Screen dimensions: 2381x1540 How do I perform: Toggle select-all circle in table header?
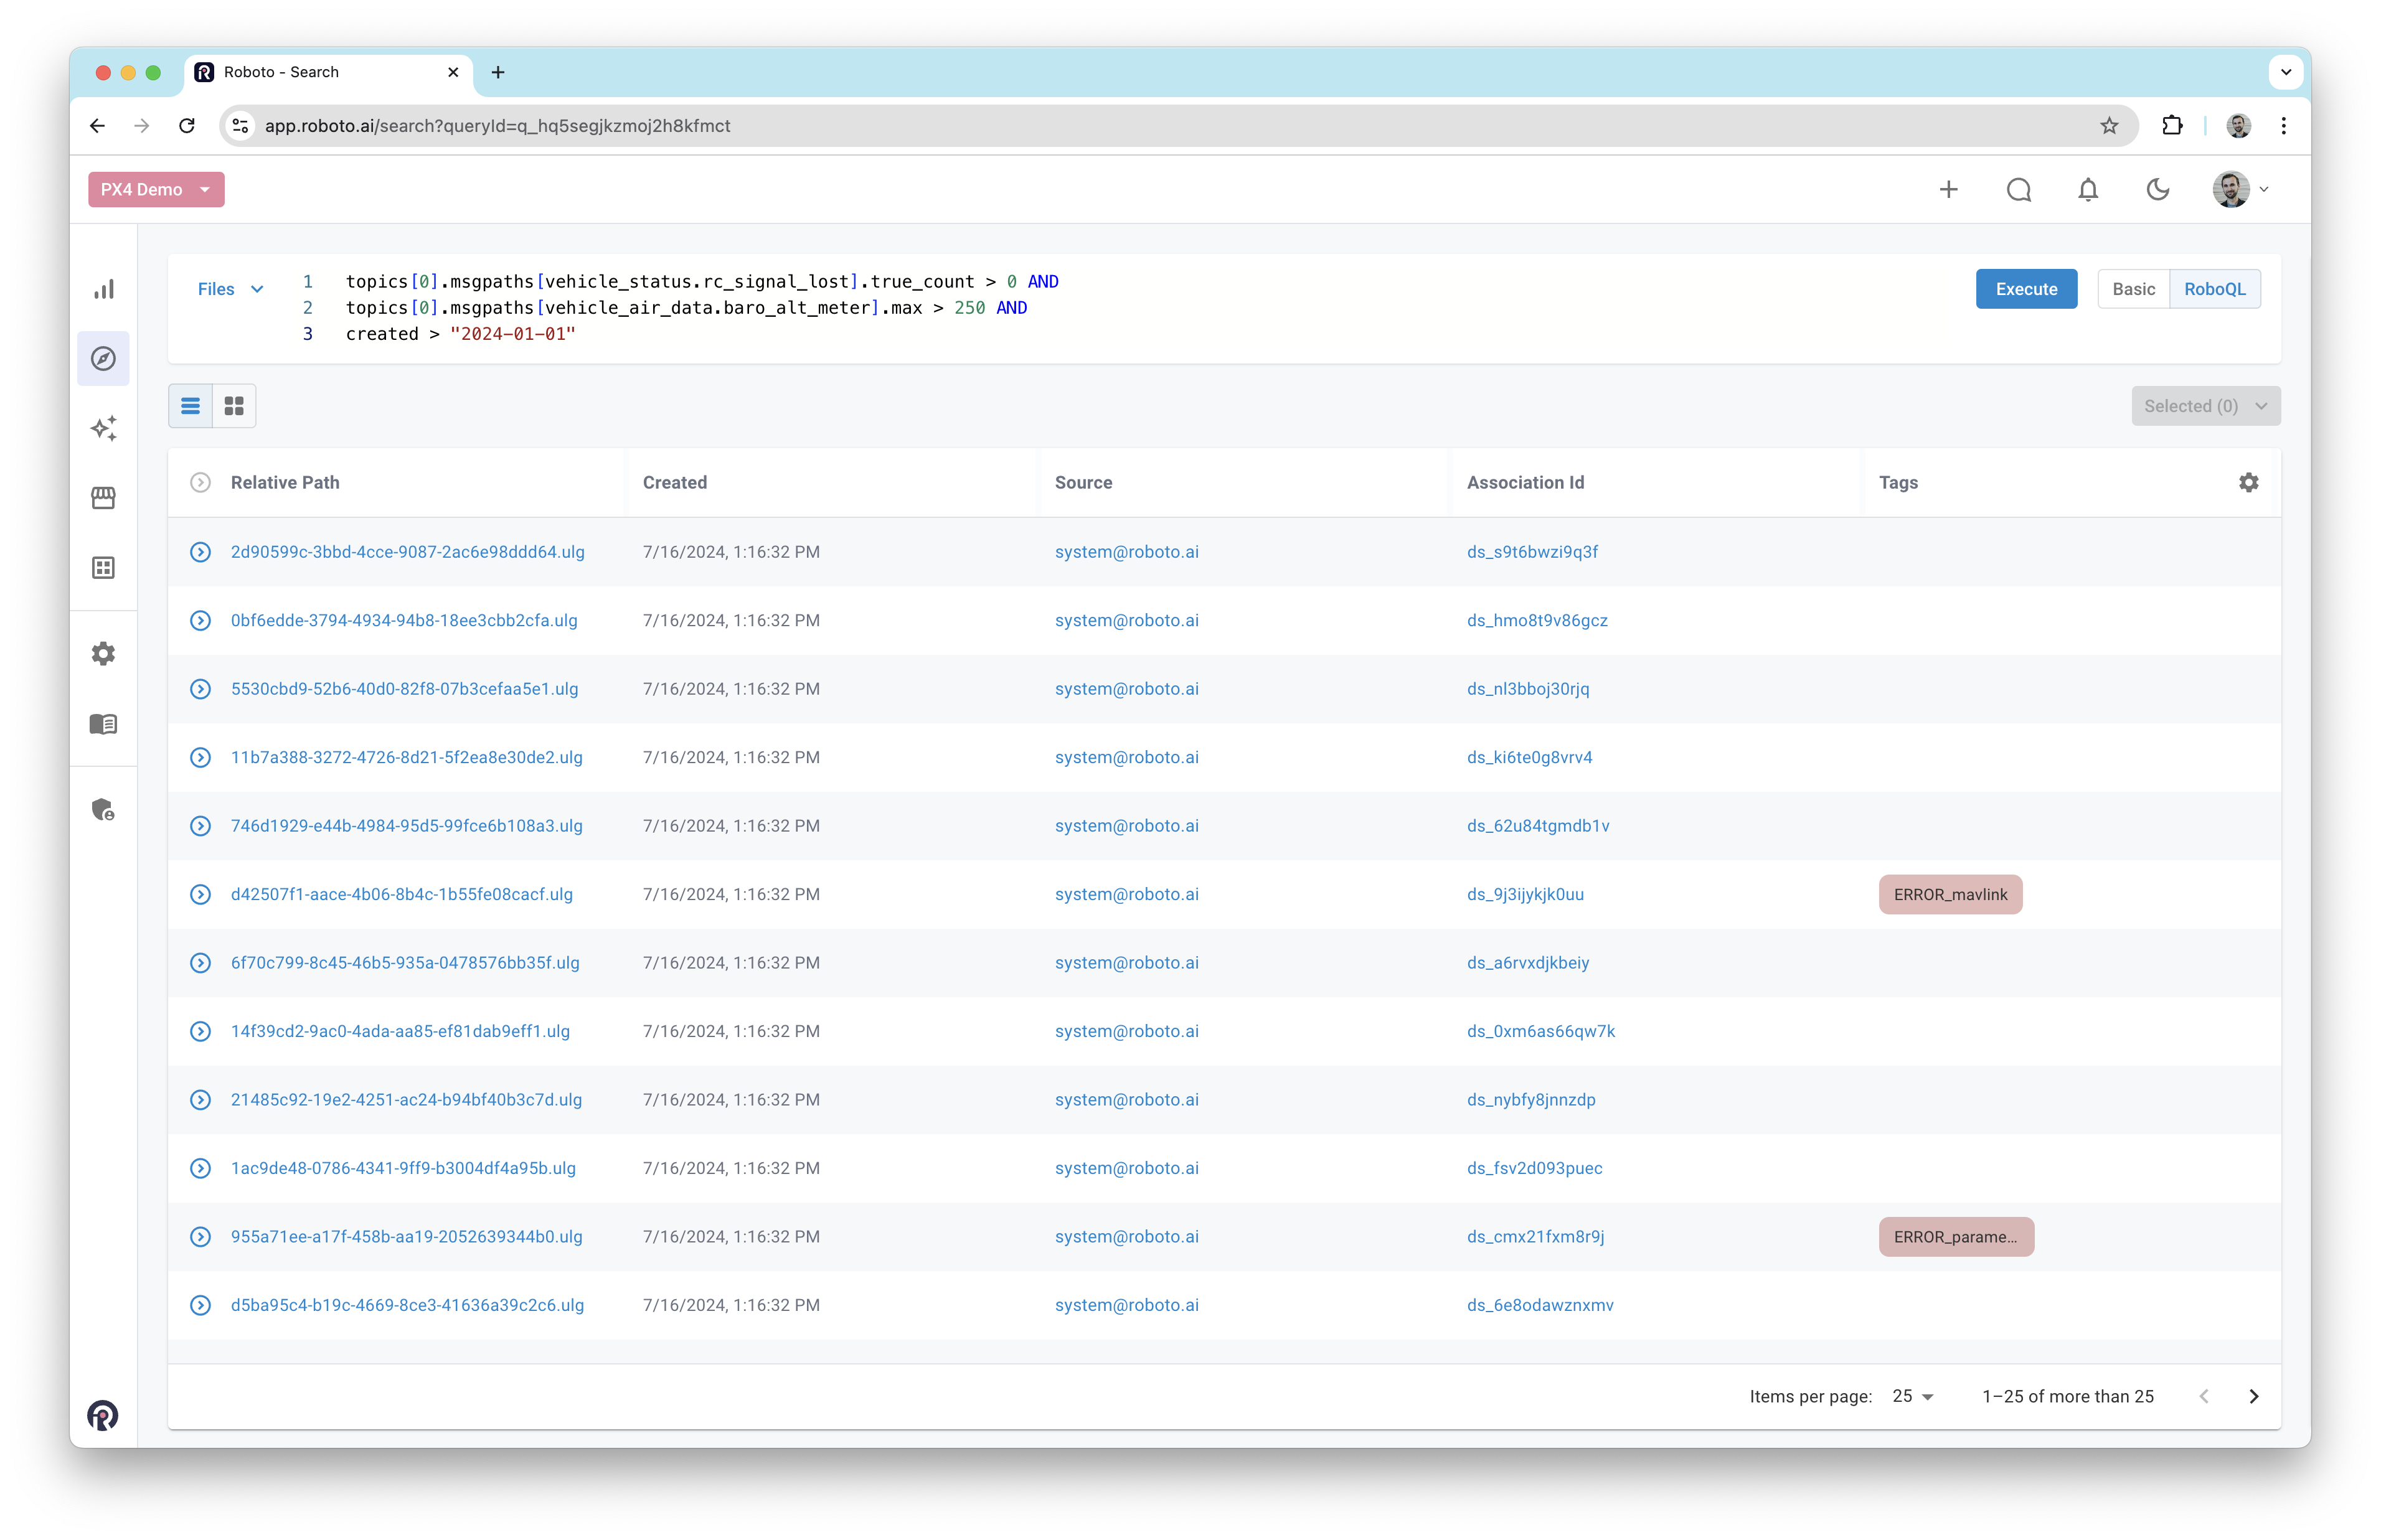pyautogui.click(x=200, y=483)
